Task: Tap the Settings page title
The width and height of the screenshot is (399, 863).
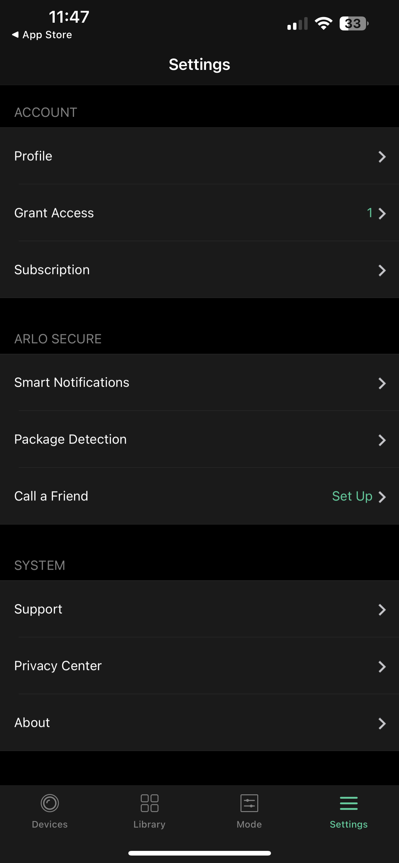Action: tap(199, 64)
